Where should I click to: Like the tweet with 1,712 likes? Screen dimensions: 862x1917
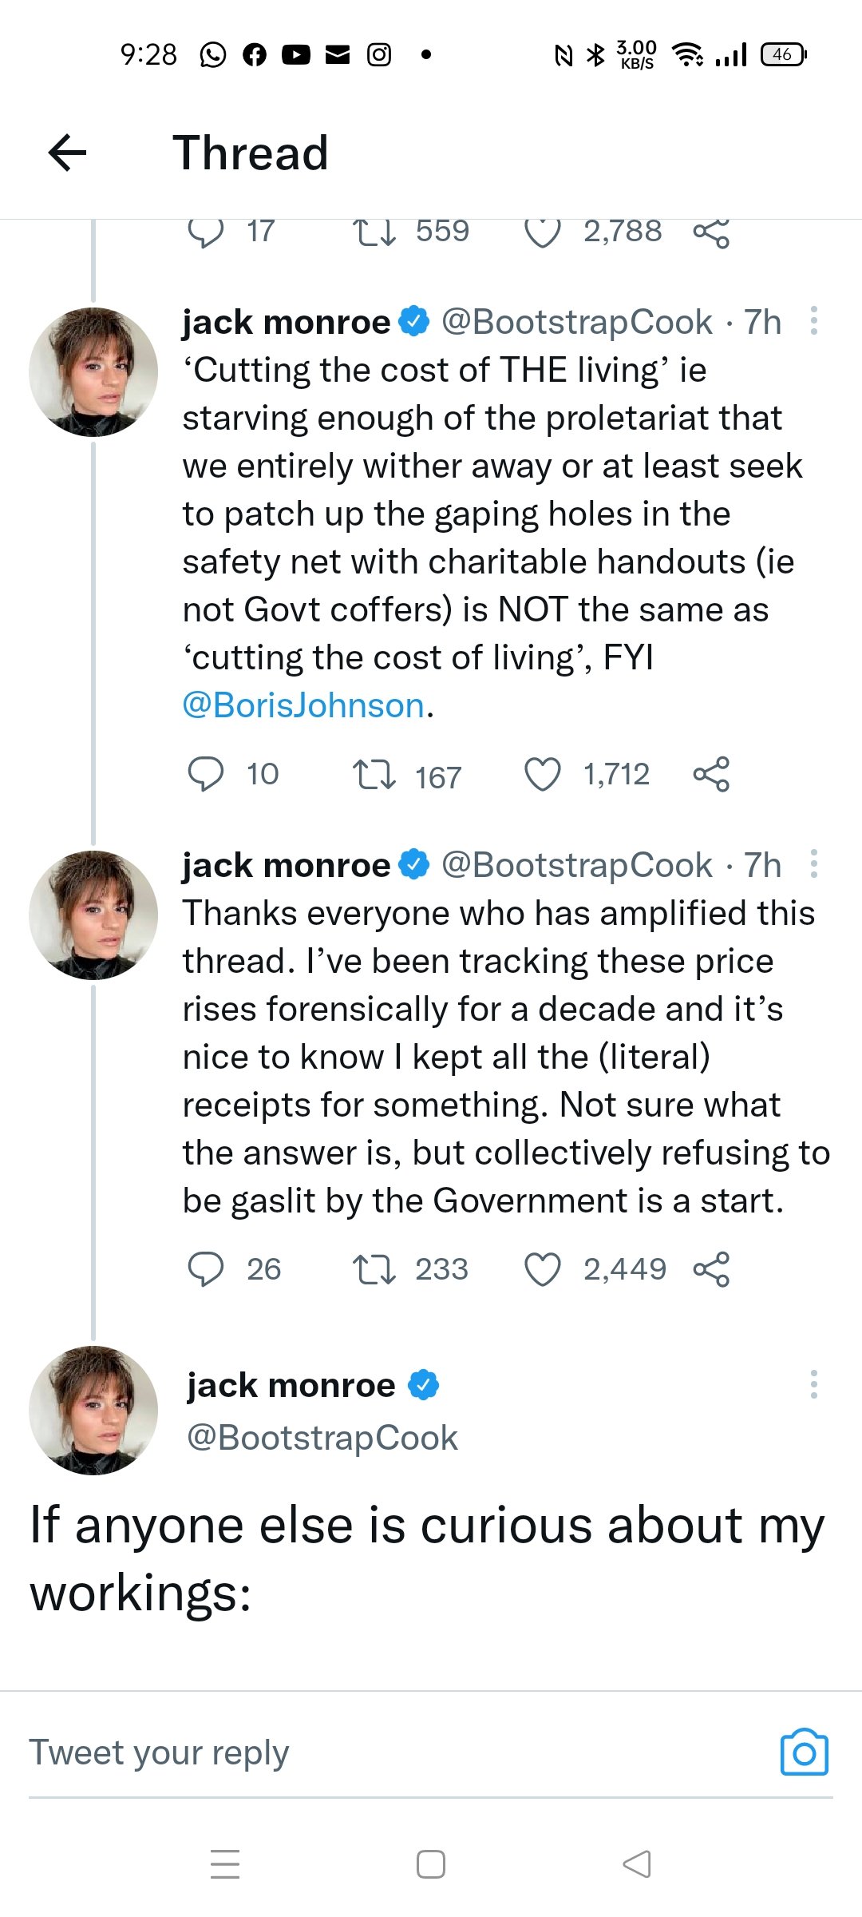(543, 774)
